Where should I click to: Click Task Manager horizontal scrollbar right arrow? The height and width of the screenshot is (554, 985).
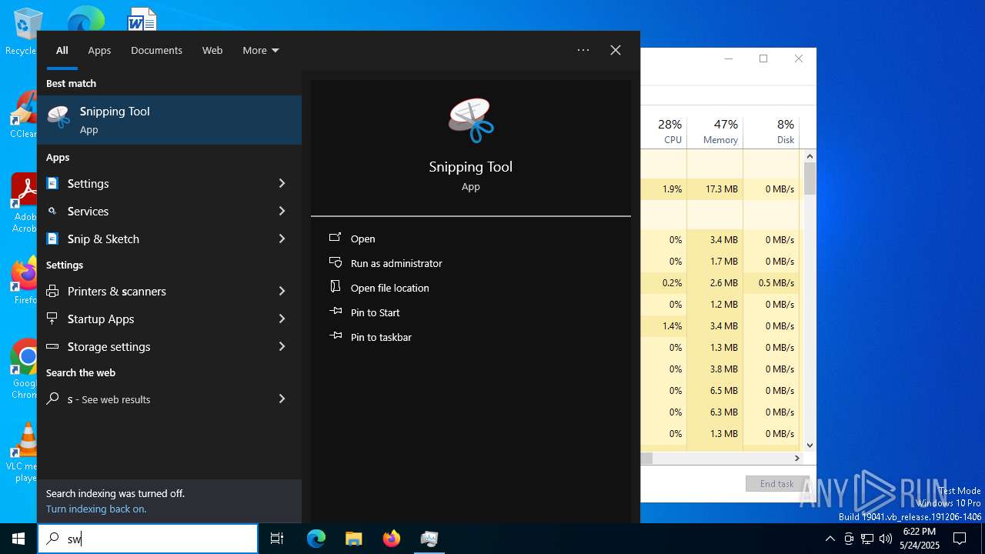pyautogui.click(x=797, y=458)
